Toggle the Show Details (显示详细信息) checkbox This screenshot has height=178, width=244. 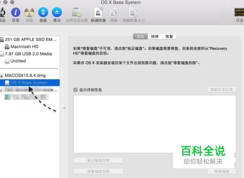(x=76, y=90)
